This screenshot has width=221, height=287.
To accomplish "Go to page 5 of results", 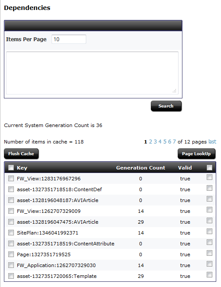I will (x=165, y=142).
